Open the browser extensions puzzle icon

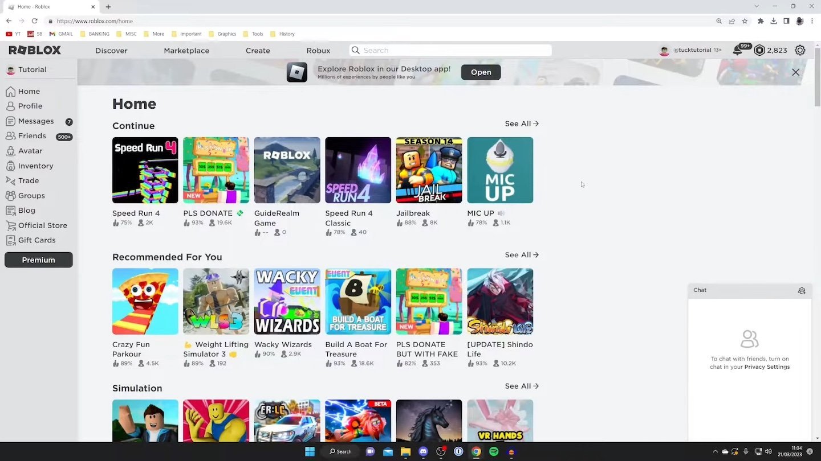[x=761, y=21]
